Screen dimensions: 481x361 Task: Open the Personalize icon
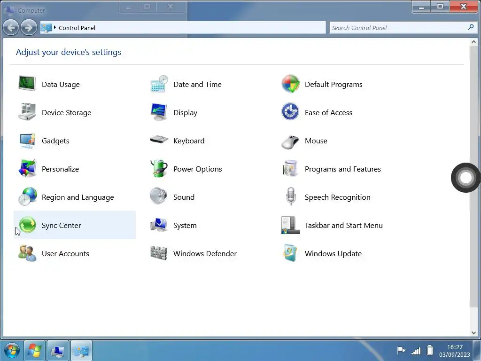(27, 169)
